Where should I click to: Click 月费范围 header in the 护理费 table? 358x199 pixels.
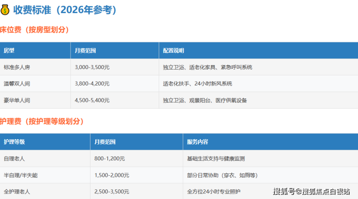[x=105, y=142]
